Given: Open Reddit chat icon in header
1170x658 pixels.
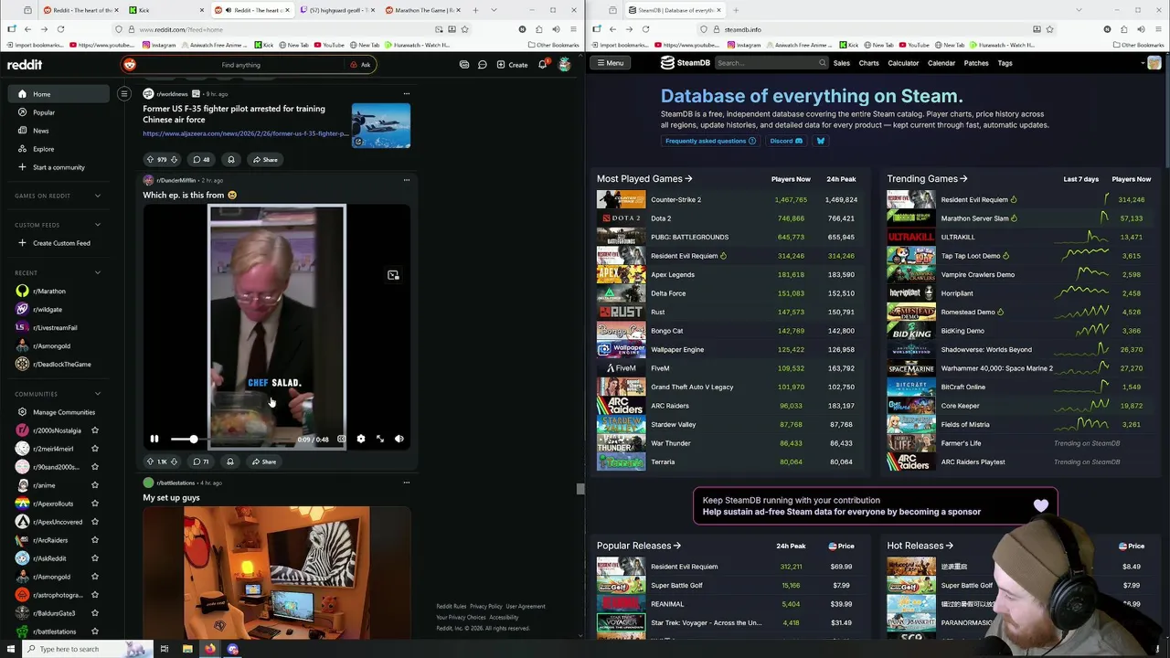Looking at the screenshot, I should click(483, 65).
